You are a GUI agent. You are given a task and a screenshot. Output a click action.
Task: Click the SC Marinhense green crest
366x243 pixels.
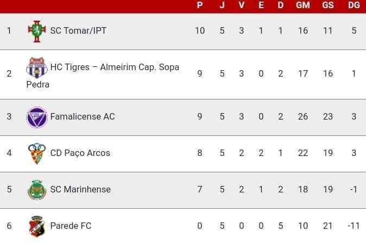click(37, 190)
